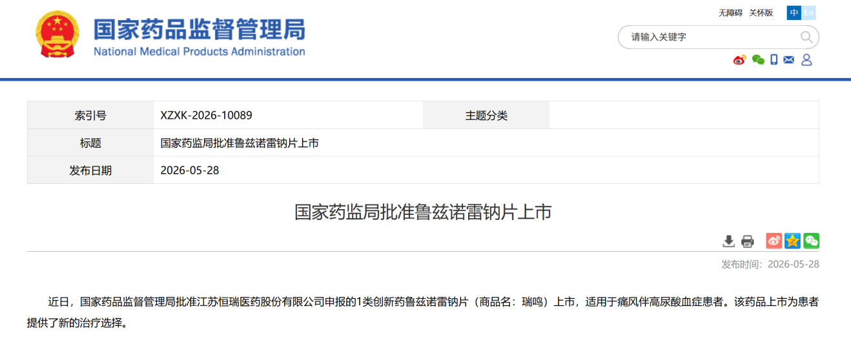Select table title 国家药监局批准鲁兹诺雷钠片上市
The image size is (851, 355).
pyautogui.click(x=240, y=143)
